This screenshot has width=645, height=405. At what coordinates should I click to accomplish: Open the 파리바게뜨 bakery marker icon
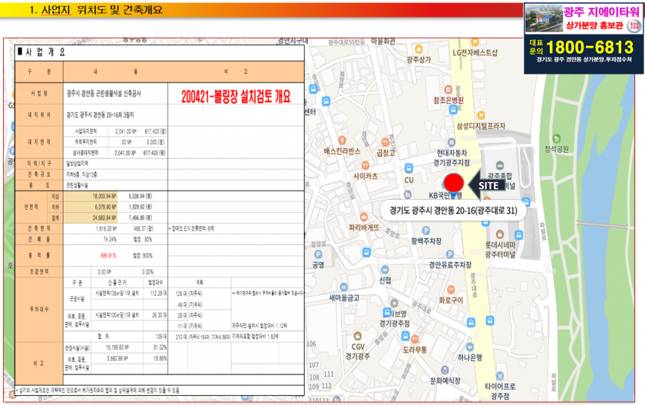(x=364, y=217)
